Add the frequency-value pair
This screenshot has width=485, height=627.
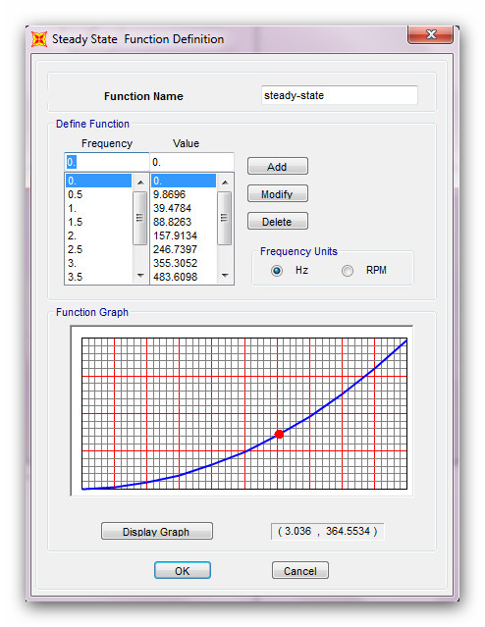(277, 166)
